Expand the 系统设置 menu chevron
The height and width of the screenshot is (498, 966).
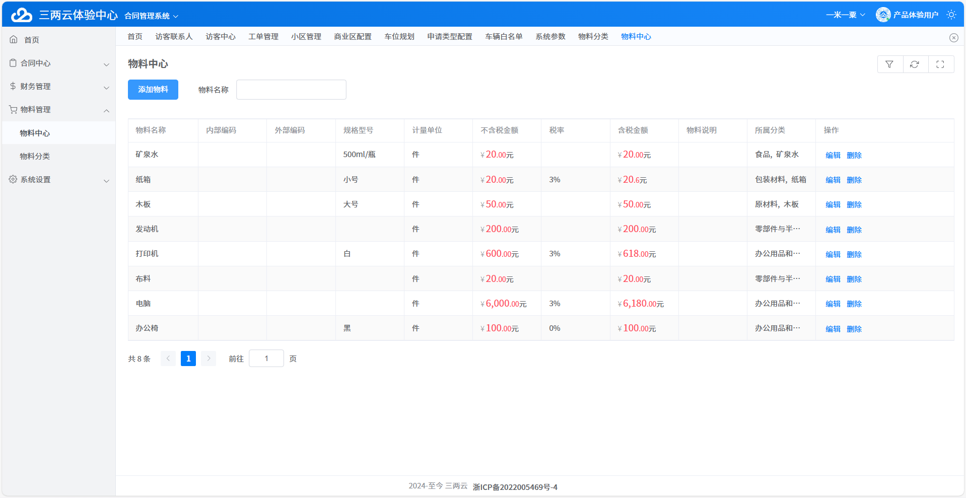(x=106, y=181)
